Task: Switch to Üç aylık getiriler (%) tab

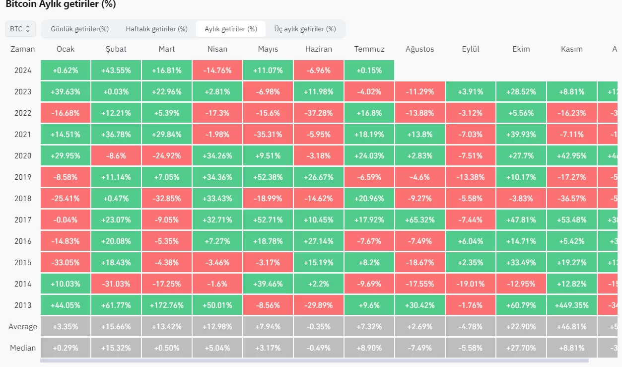Action: [x=305, y=29]
